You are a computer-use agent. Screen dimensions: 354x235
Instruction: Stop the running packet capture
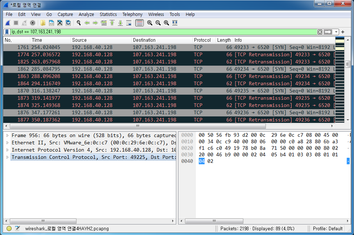click(16, 23)
